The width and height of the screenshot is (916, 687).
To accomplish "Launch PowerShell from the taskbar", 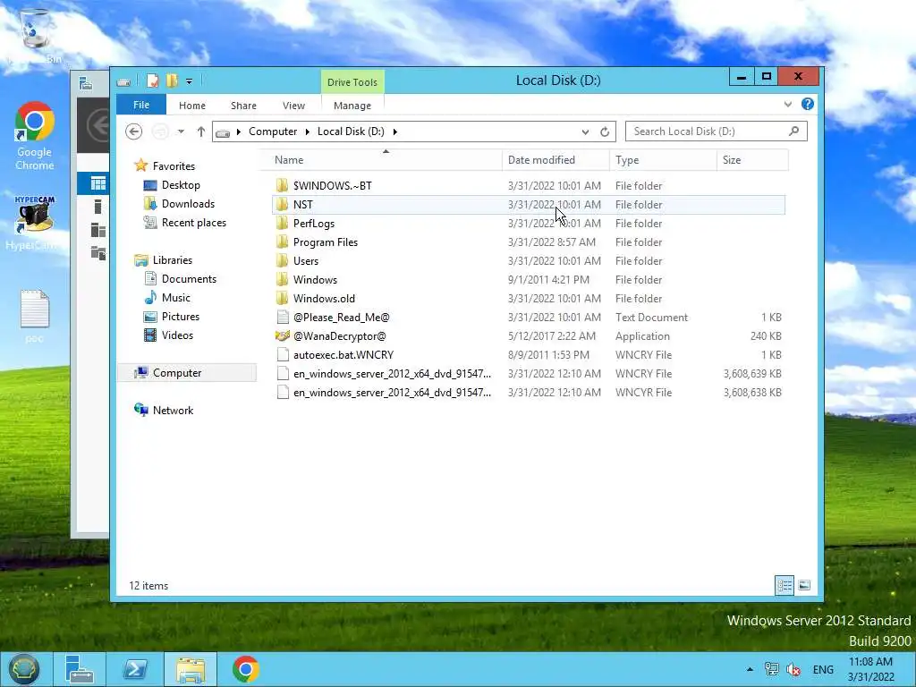I will coord(135,669).
